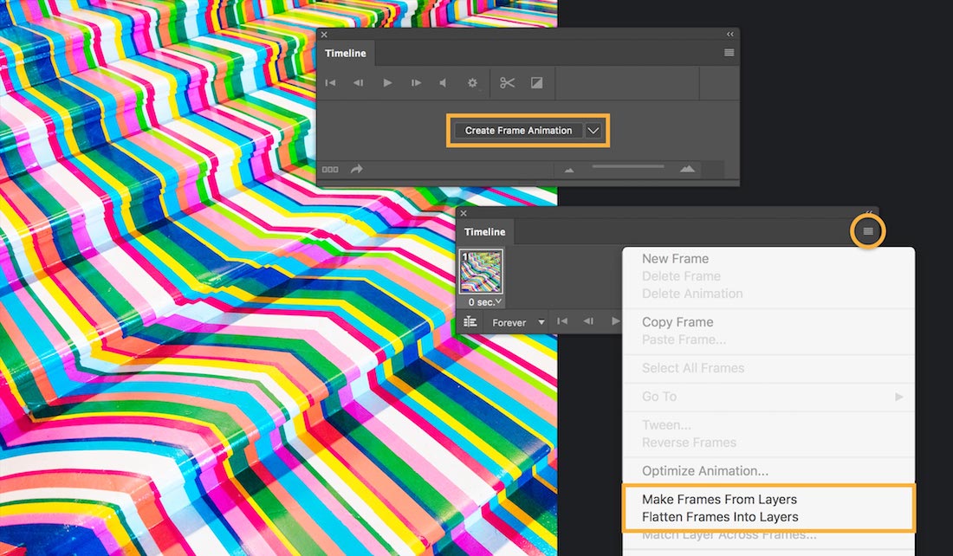
Task: Choose the transition icon beside the scissors
Action: click(x=536, y=82)
